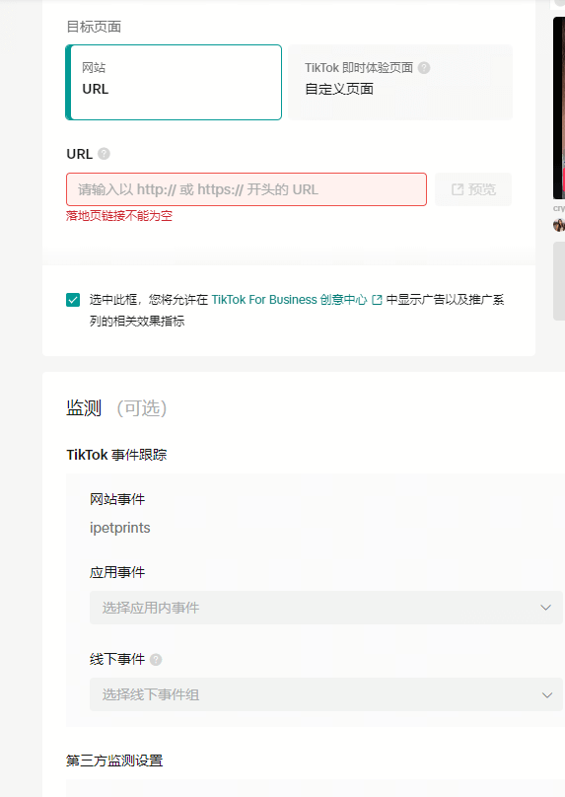565x797 pixels.
Task: Open chevron arrow of 选择线下事件组
Action: (x=546, y=694)
